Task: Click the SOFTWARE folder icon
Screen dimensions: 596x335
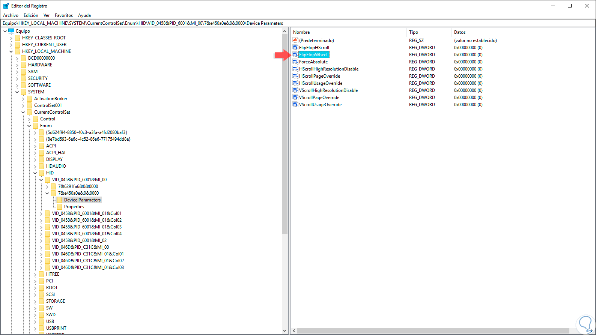Action: (x=23, y=85)
